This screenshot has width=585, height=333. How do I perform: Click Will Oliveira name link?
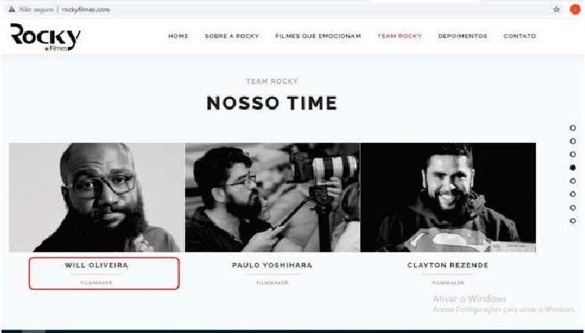[x=97, y=265]
